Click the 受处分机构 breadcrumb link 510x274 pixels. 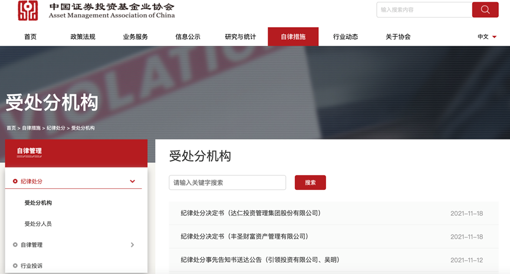pos(83,128)
